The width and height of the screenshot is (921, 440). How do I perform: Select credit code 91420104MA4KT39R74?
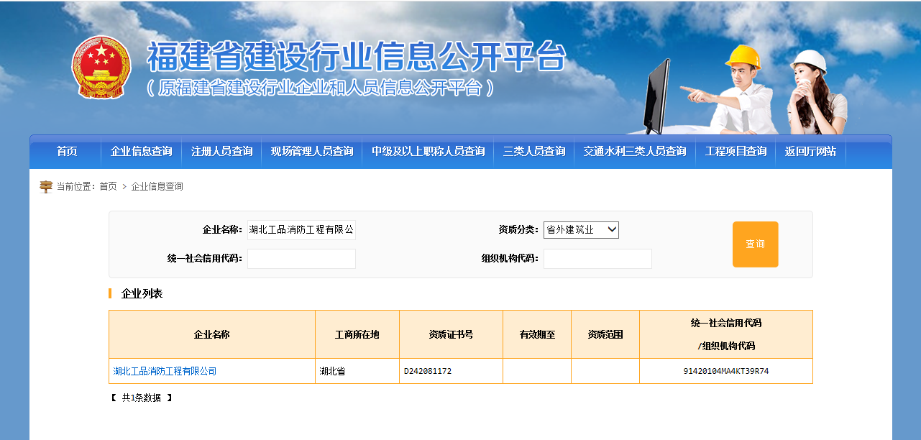[726, 372]
